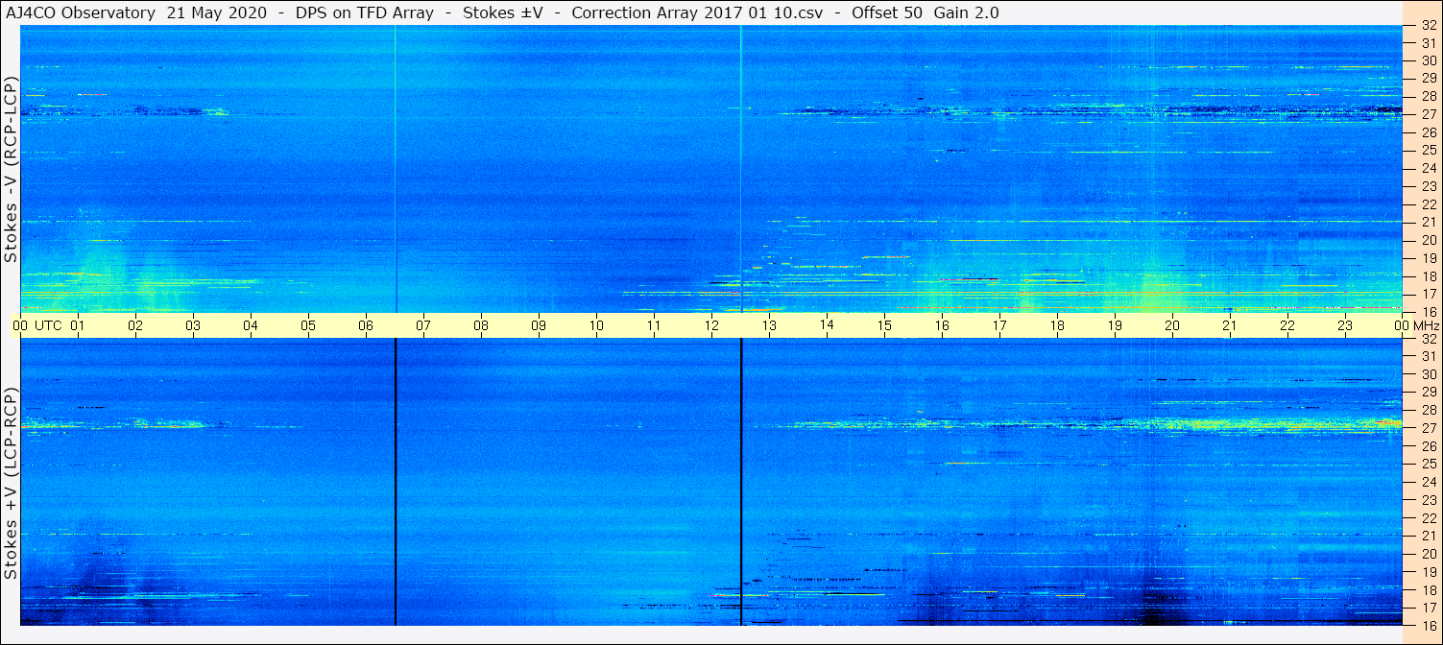Select hour 21 on the UTC time axis
The image size is (1443, 645).
tap(1230, 325)
